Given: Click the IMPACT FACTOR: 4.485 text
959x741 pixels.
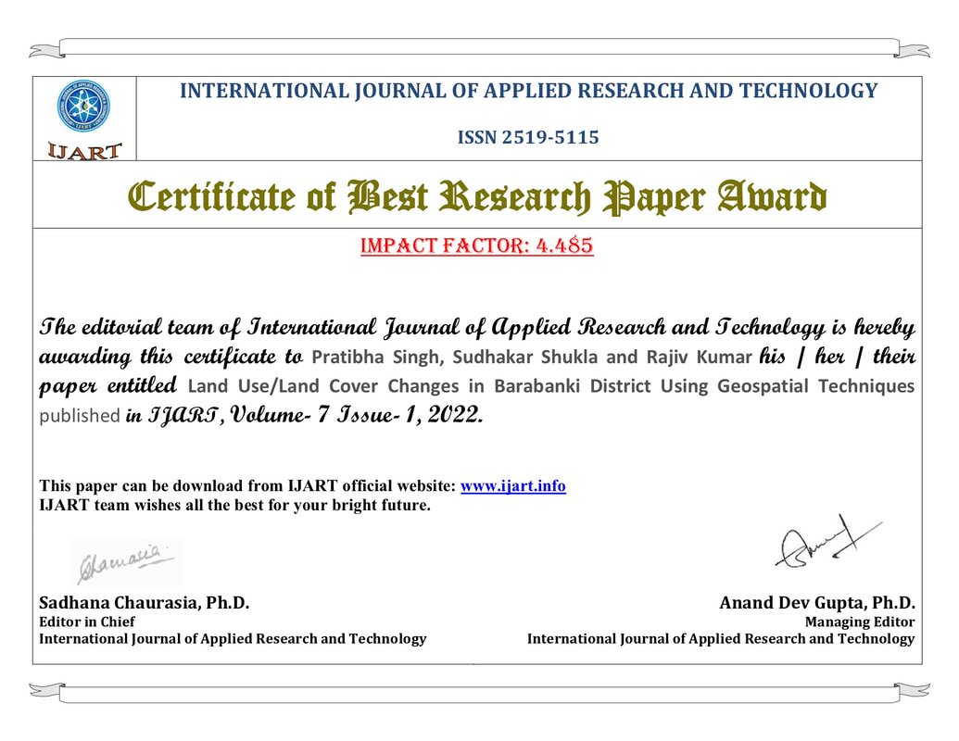Looking at the screenshot, I should click(x=477, y=245).
